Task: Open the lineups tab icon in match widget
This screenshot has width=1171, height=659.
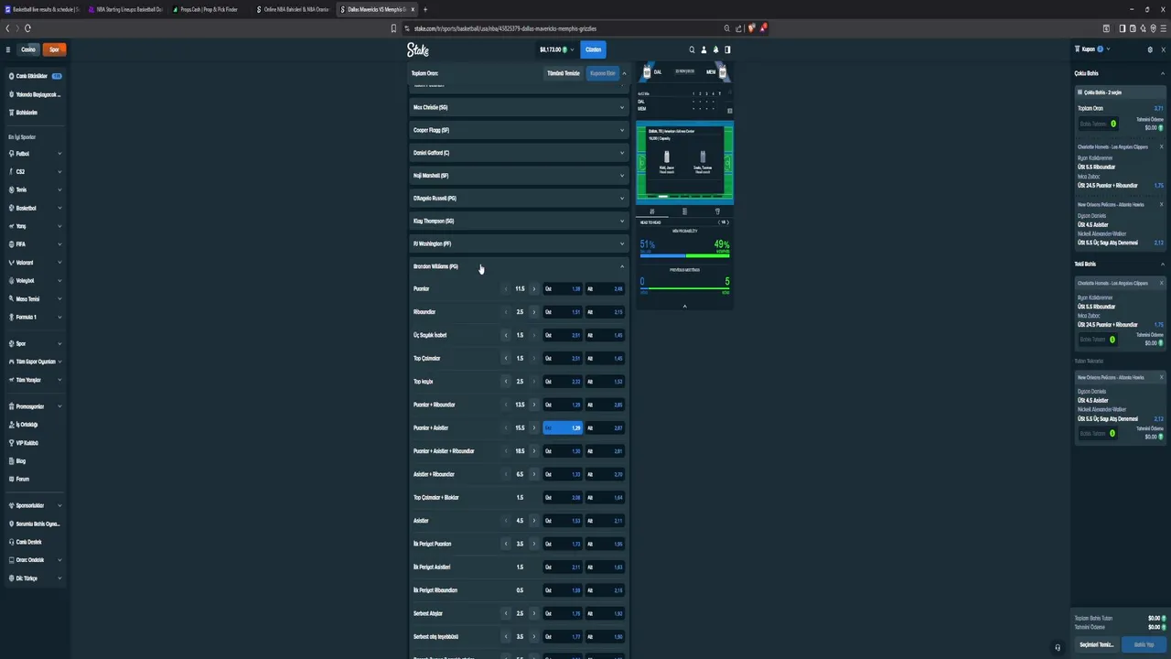Action: pos(684,211)
